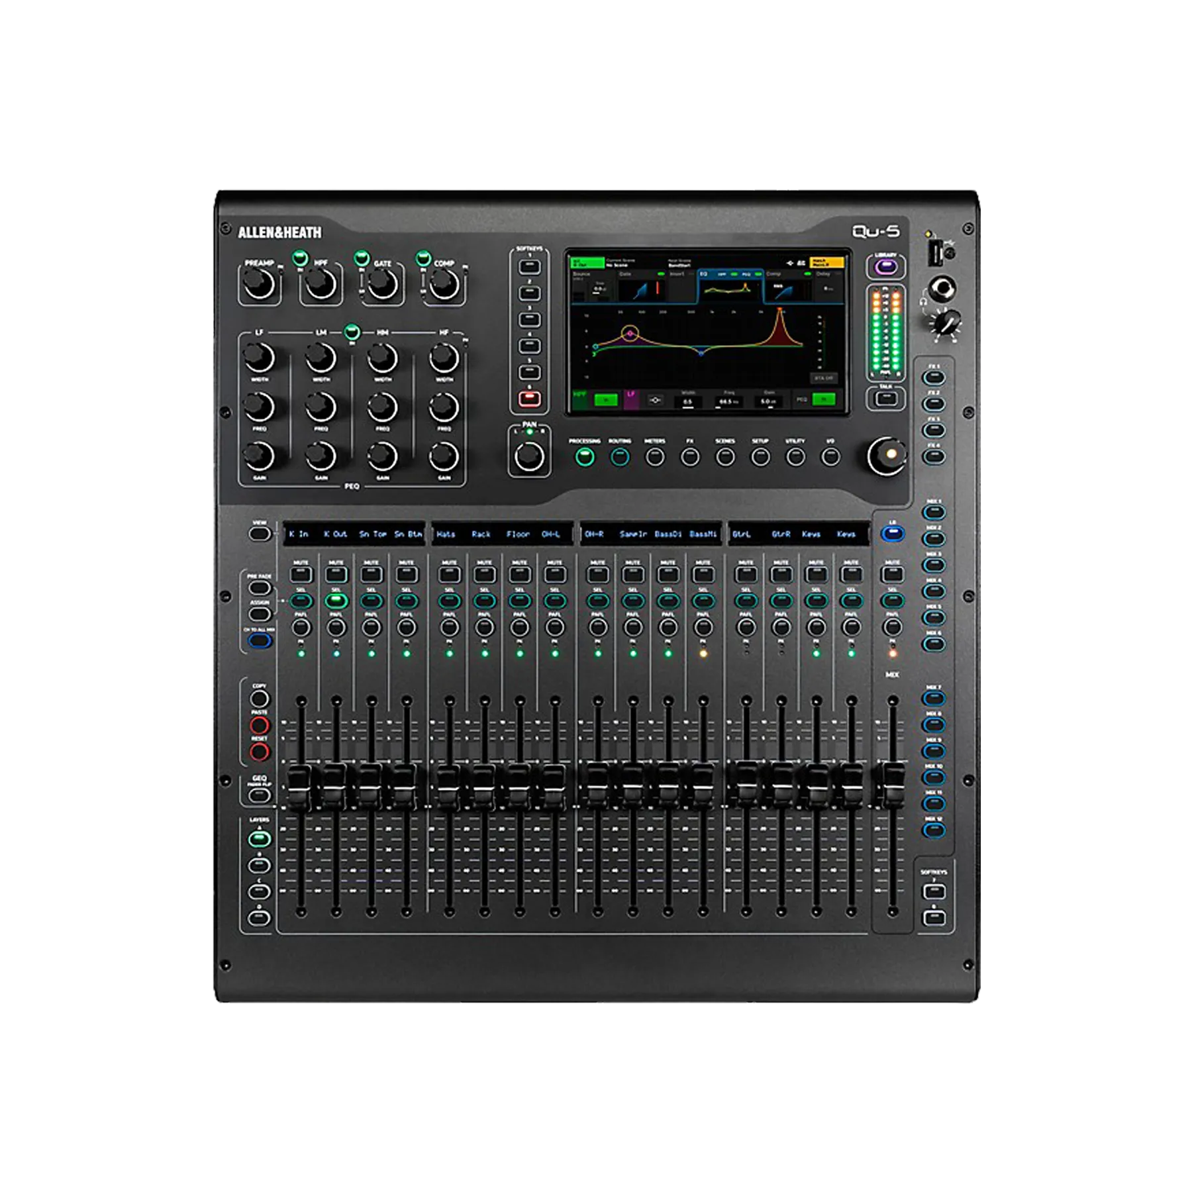Click the LR master fader cap
This screenshot has height=1192, width=1192.
pos(893,787)
